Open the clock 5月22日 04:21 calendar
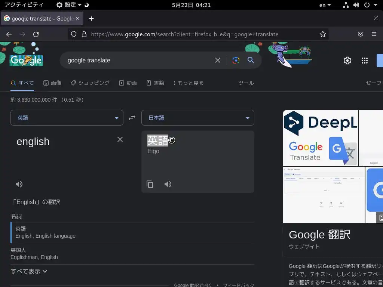This screenshot has height=287, width=383. coord(191,5)
